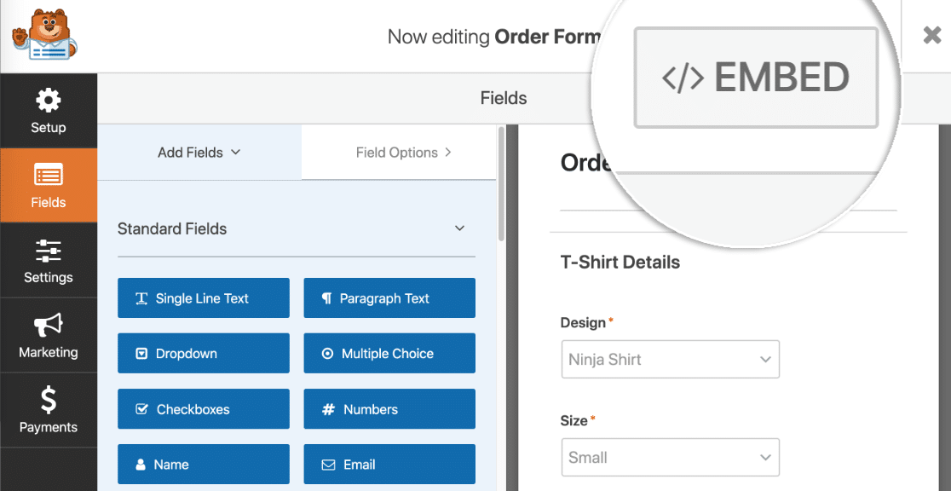
Task: Open the Setup section gear icon
Action: pos(48,101)
